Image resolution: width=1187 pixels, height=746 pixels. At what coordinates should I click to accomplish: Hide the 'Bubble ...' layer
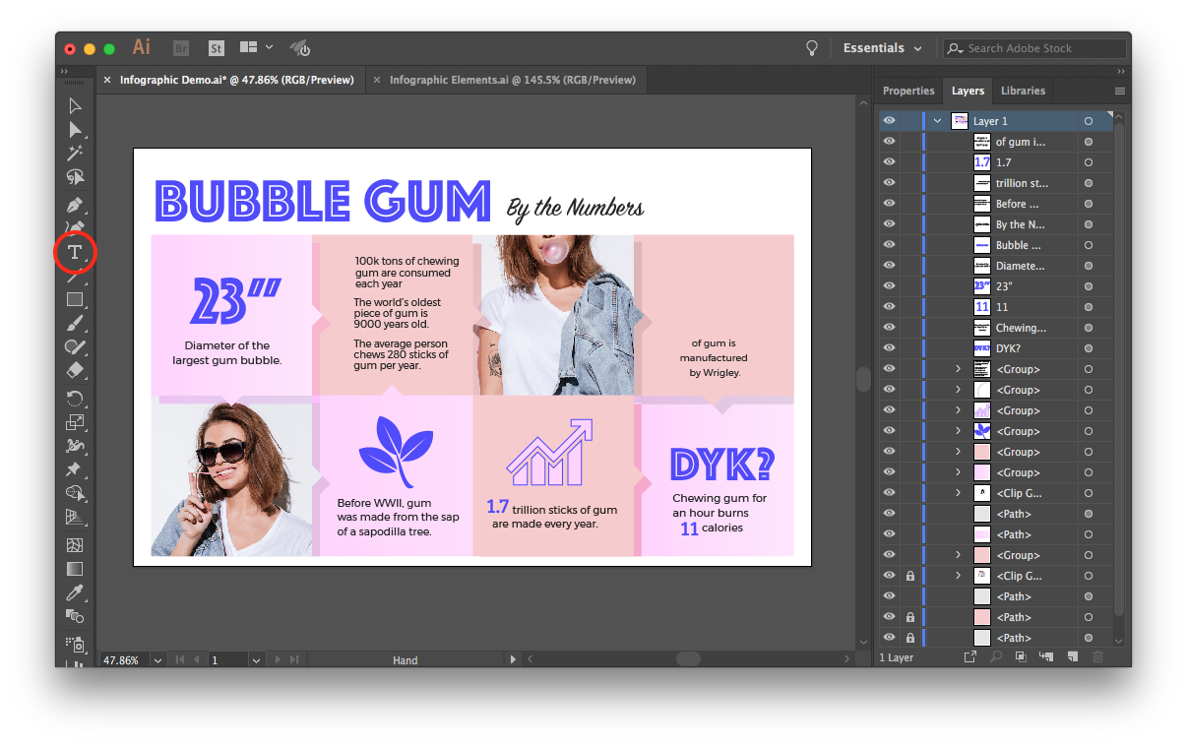(889, 245)
